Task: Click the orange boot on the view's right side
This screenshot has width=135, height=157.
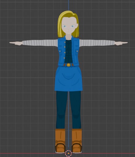Action: [x=77, y=141]
